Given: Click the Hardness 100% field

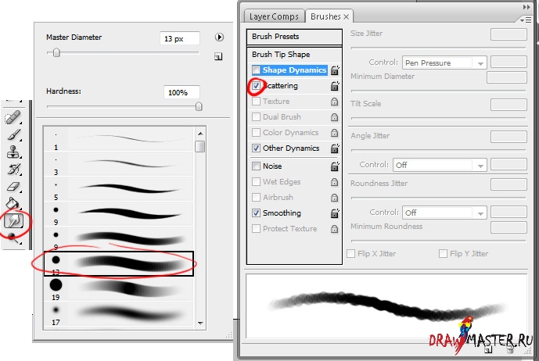Looking at the screenshot, I should click(x=181, y=92).
